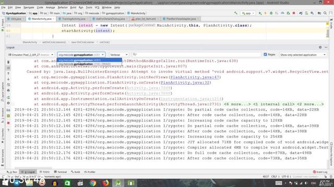The height and width of the screenshot is (187, 334).
Task: Switch to Android Studio taskbar icon
Action: click(x=118, y=183)
